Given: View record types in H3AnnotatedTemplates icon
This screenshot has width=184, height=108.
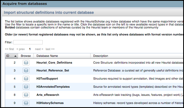Looking at the screenshot, I should (26, 87).
